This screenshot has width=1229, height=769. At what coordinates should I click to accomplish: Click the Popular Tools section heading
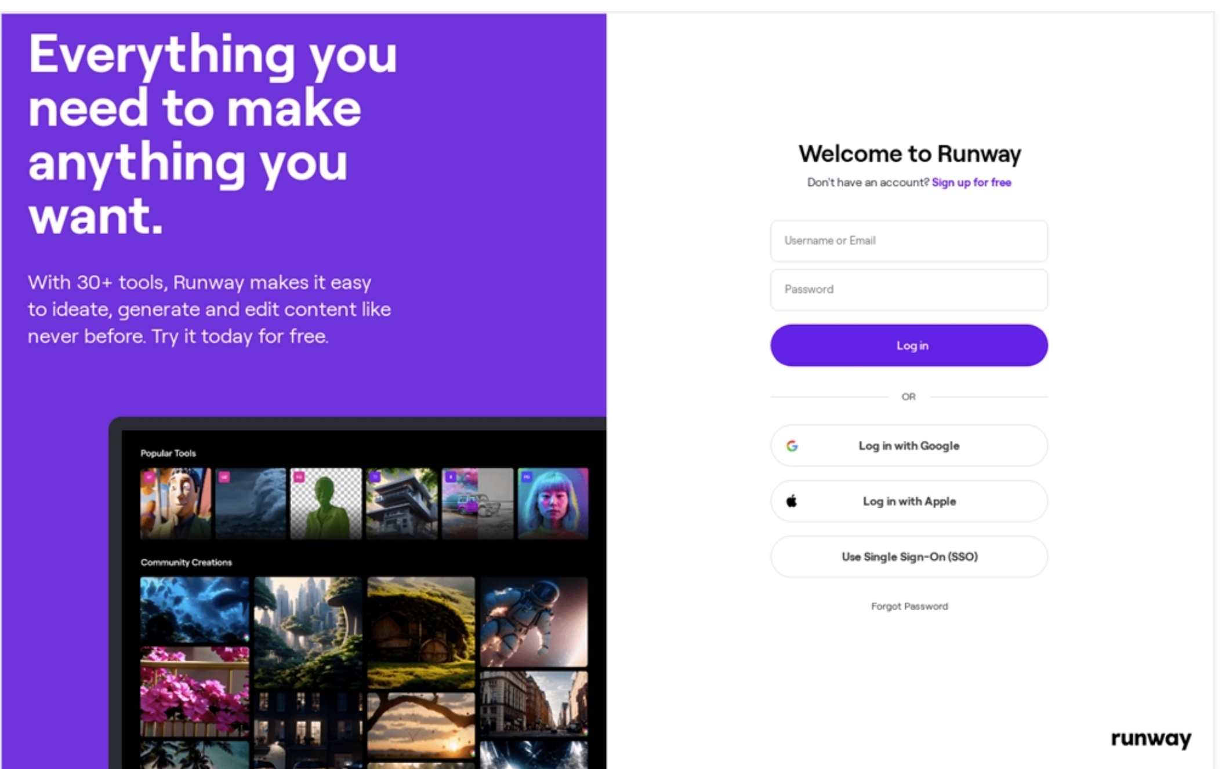[169, 452]
